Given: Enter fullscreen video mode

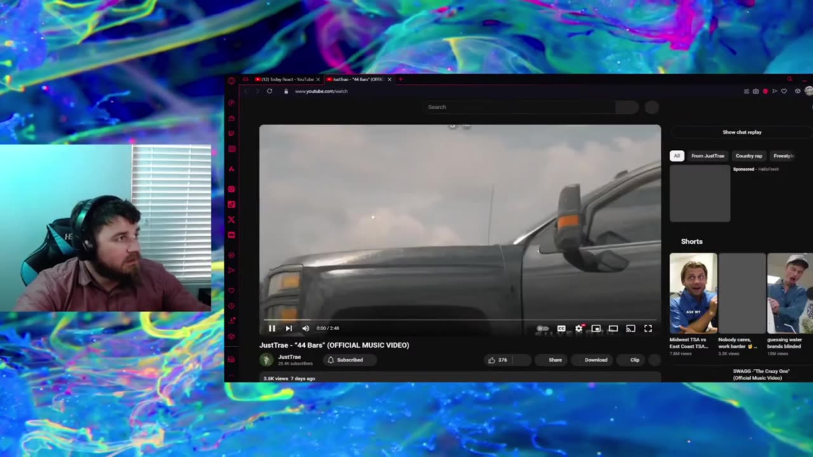Looking at the screenshot, I should tap(648, 328).
